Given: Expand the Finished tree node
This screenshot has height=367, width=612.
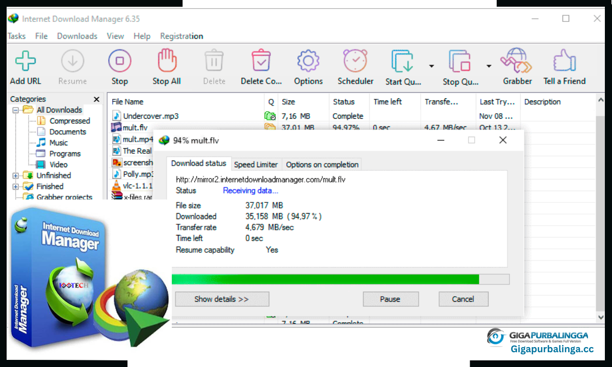Looking at the screenshot, I should (x=15, y=187).
